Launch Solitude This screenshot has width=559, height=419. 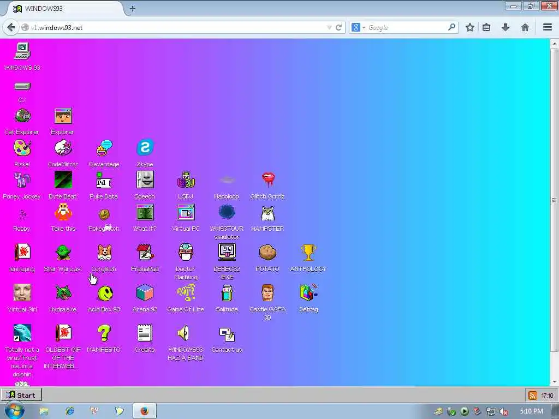pyautogui.click(x=227, y=293)
